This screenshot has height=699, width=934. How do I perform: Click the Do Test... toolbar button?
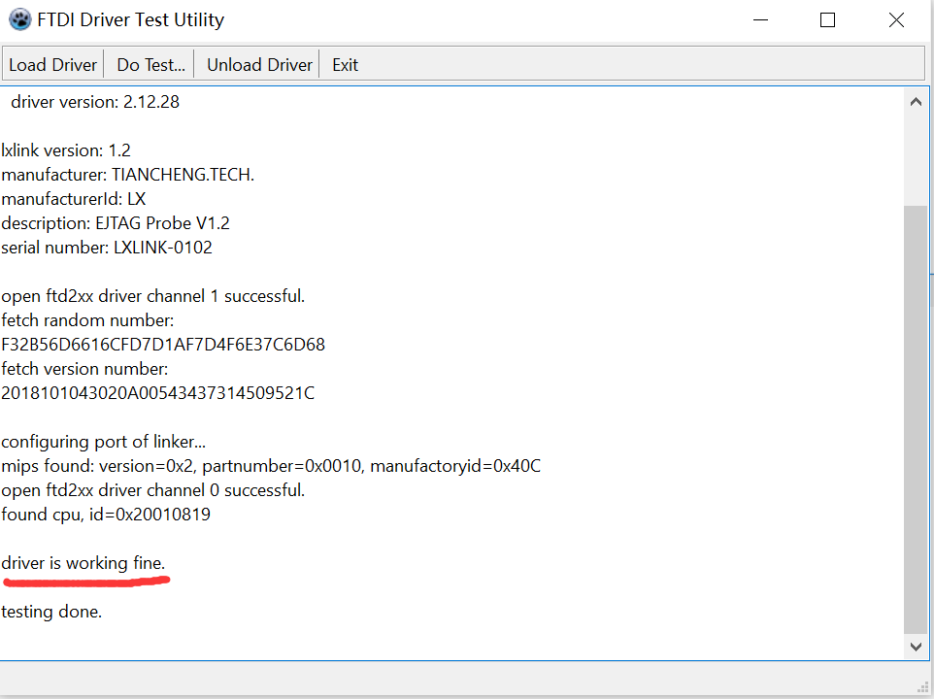tap(150, 64)
